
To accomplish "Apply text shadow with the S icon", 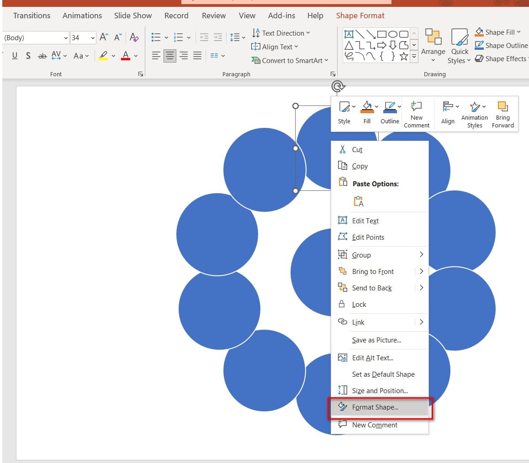I will 28,56.
